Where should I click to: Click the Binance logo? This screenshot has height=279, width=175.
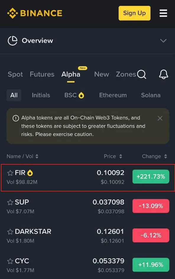point(35,13)
